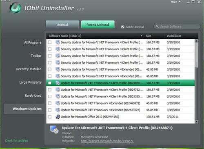Screen dimensions: 204x149
Task: Click the Microsoft Office 2010 update icon
Action: tap(58, 117)
